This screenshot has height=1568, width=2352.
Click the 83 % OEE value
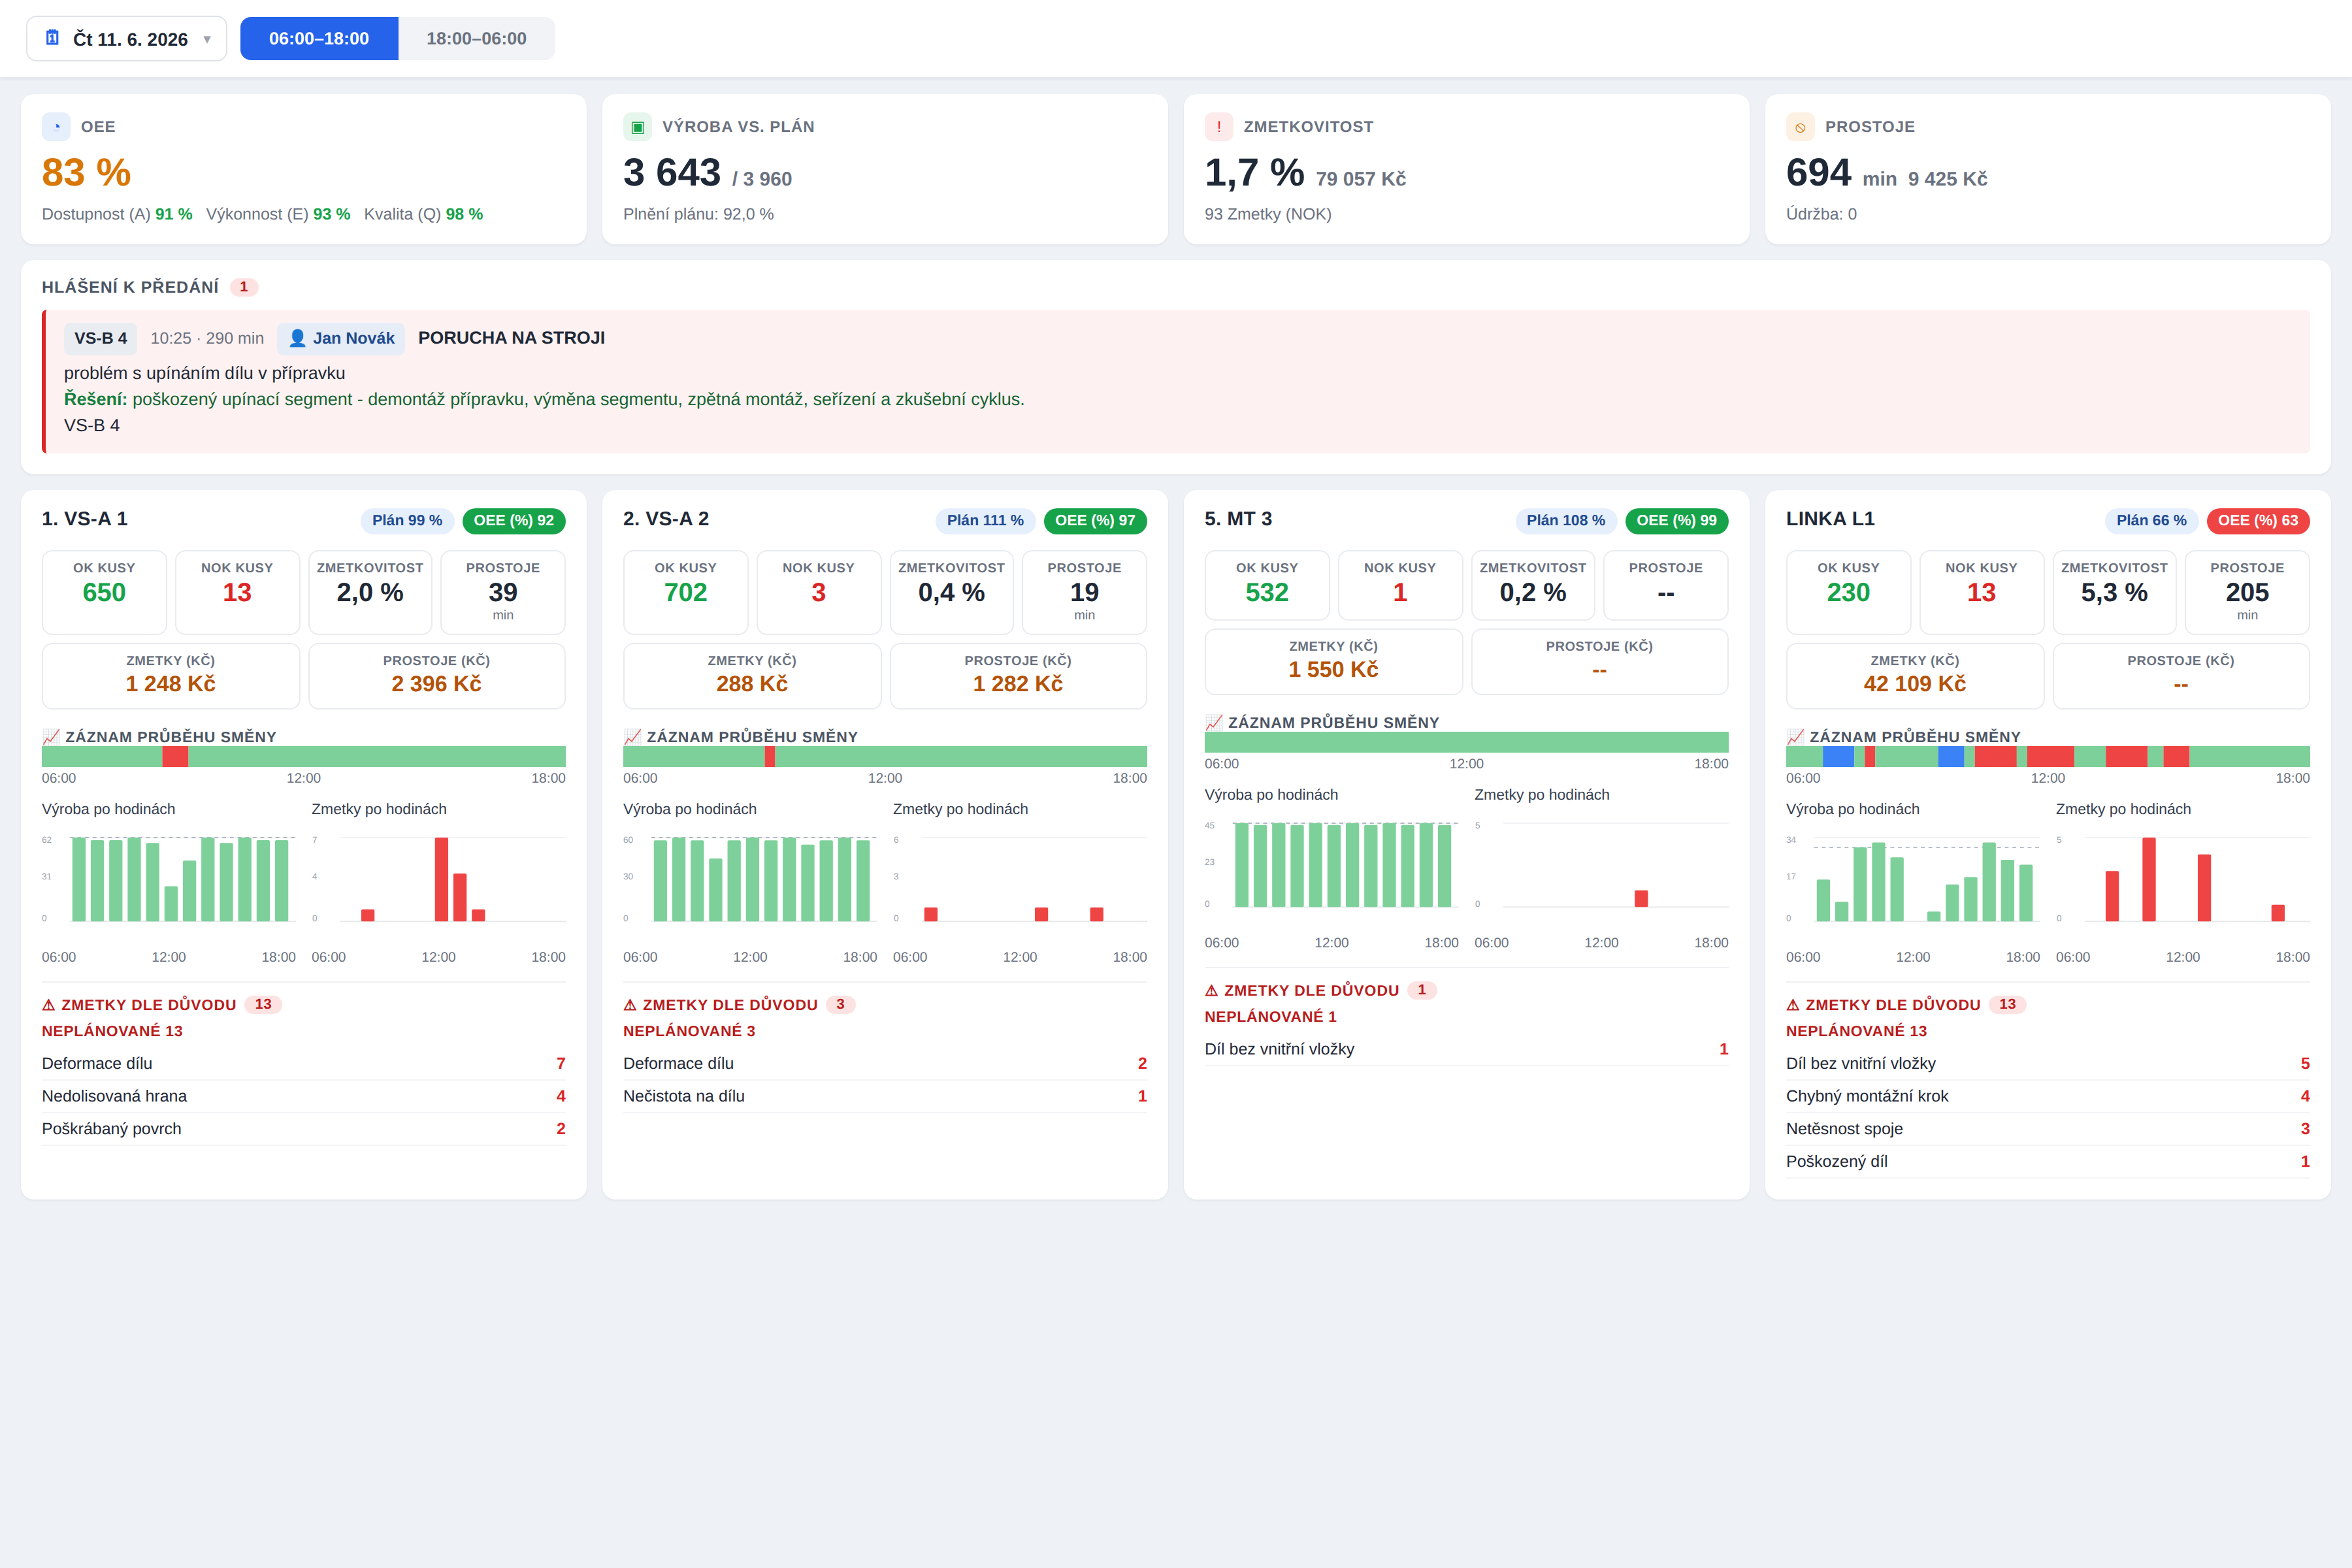pos(87,173)
